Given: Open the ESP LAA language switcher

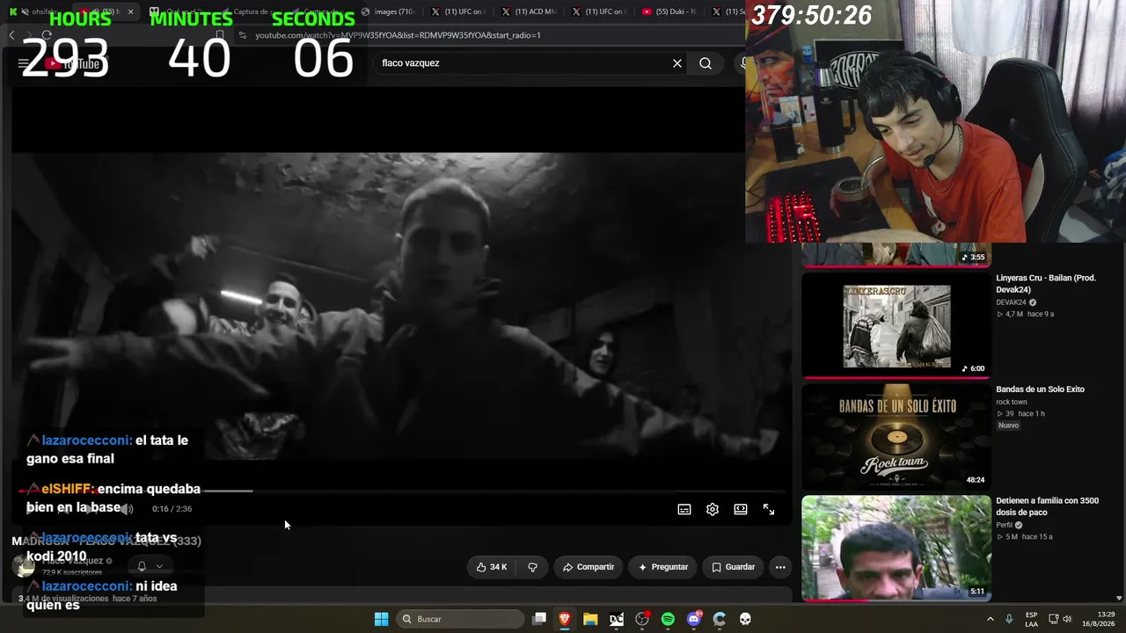Looking at the screenshot, I should [1031, 619].
